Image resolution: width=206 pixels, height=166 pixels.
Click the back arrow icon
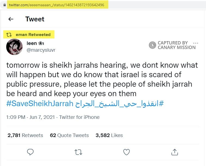(x=11, y=19)
